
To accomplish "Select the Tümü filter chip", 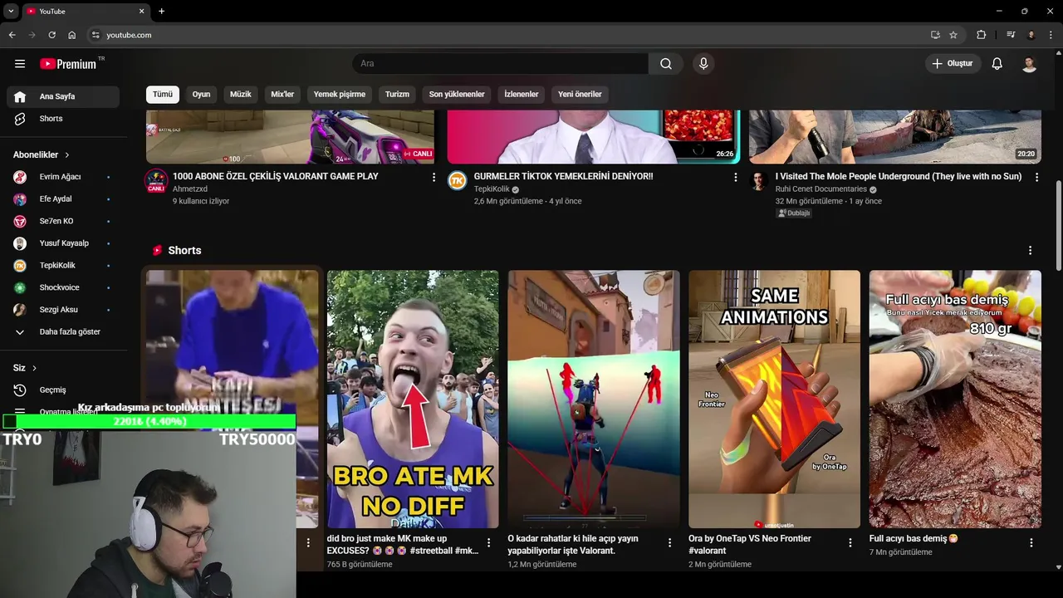I will click(163, 94).
